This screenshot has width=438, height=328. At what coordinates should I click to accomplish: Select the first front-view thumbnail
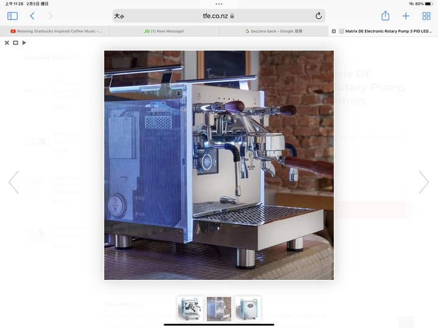pyautogui.click(x=190, y=309)
